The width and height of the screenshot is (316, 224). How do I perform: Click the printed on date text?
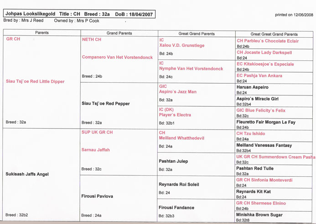point(294,15)
